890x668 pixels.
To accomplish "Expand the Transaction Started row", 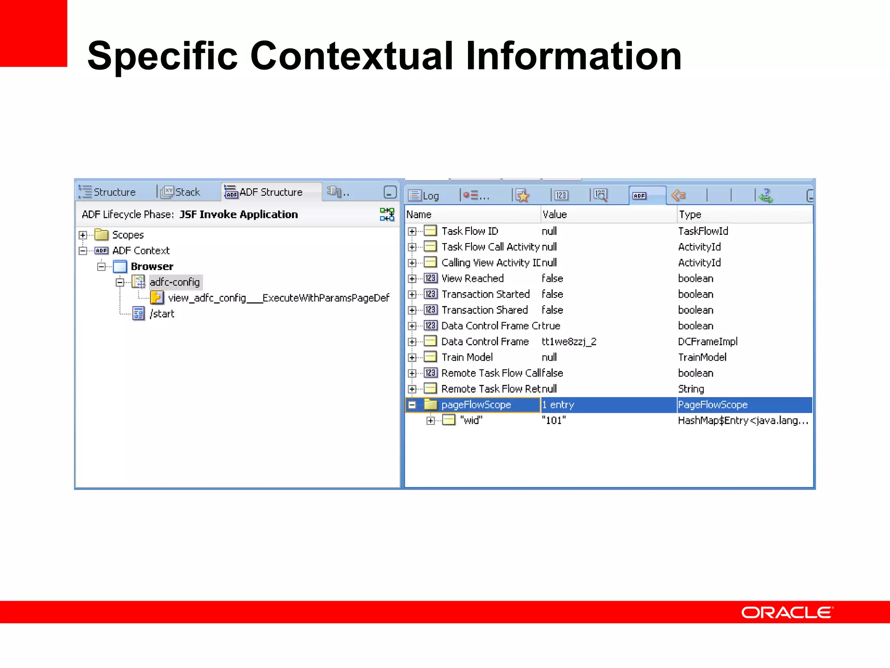I will [x=412, y=294].
